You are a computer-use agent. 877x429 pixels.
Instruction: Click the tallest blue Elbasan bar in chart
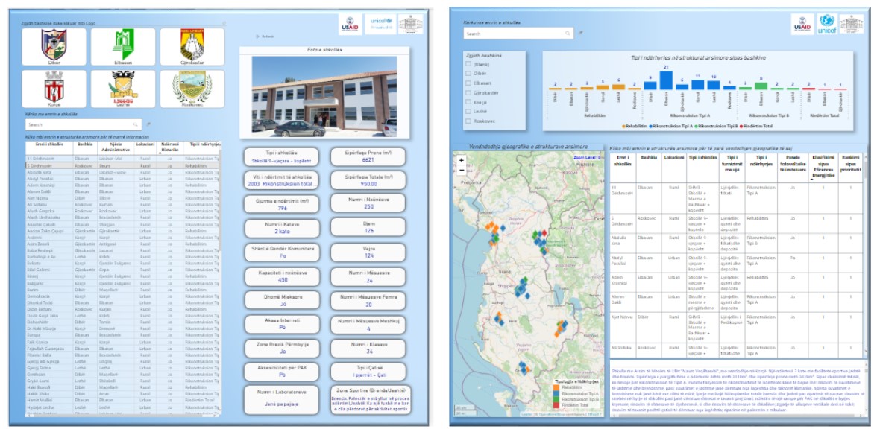point(664,80)
